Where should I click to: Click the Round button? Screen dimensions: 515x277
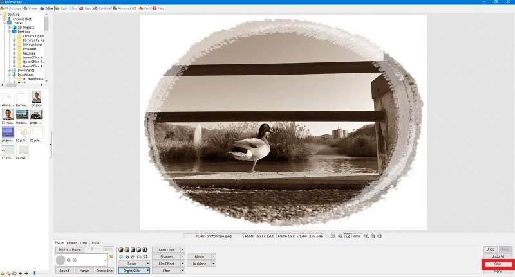point(64,271)
